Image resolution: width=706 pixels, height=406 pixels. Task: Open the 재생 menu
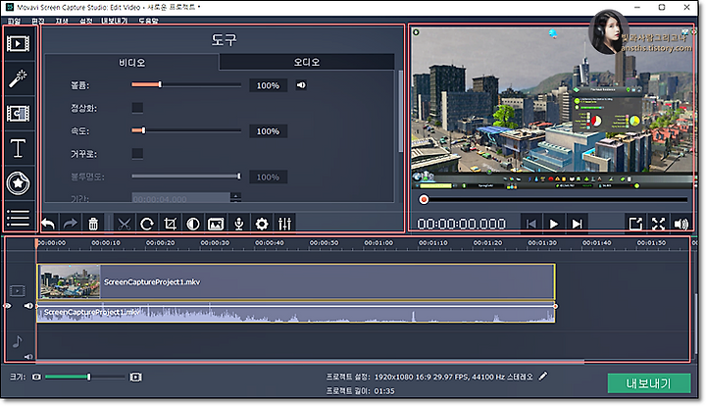(62, 22)
